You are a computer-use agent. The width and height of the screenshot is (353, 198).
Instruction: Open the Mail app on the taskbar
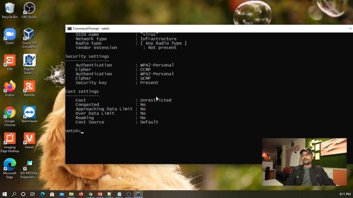tap(62, 194)
